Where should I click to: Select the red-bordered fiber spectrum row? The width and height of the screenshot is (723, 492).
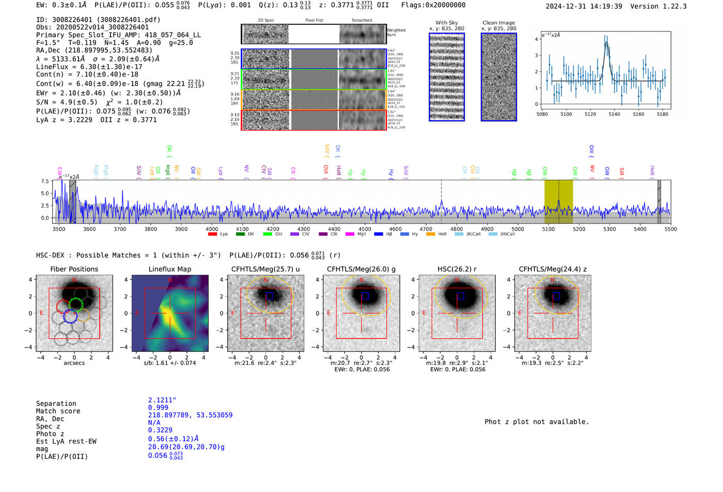[x=313, y=120]
